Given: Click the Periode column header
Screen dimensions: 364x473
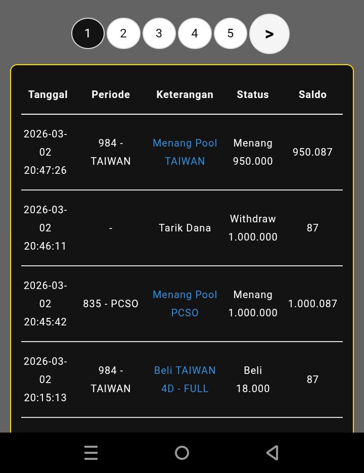Looking at the screenshot, I should tap(111, 94).
